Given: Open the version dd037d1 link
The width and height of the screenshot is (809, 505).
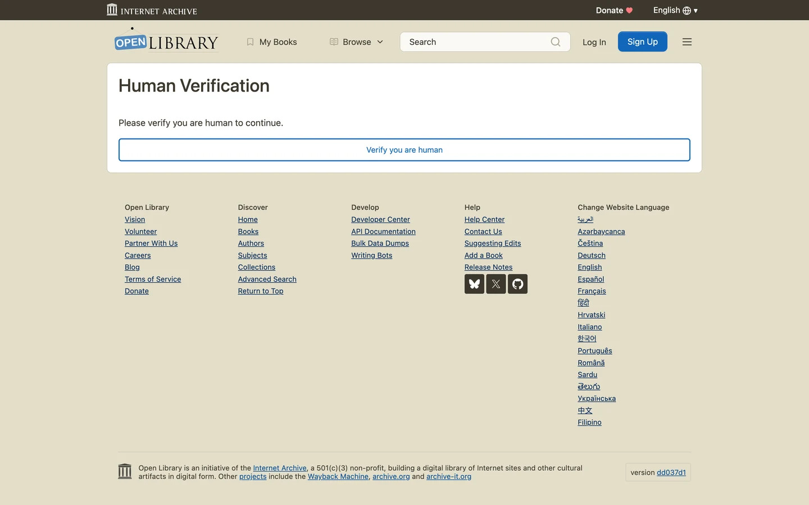Looking at the screenshot, I should [671, 472].
